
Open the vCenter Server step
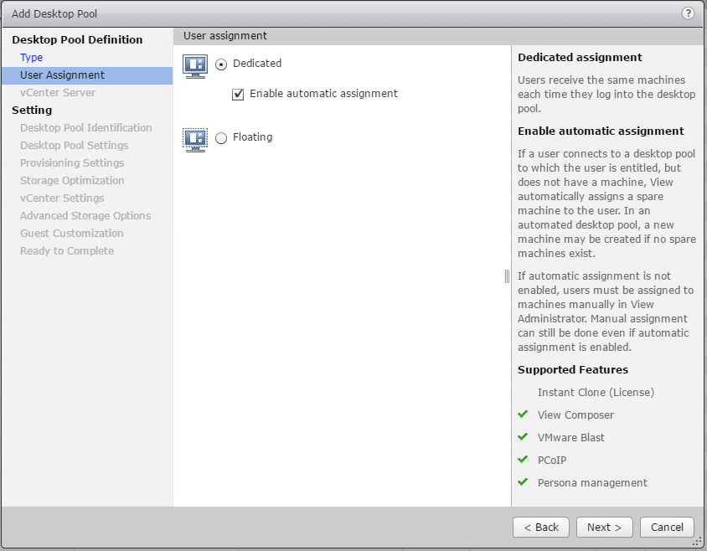pos(58,93)
